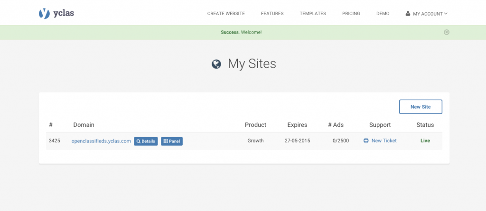Image resolution: width=486 pixels, height=211 pixels.
Task: Click the user icon next to My Account
Action: 408,14
